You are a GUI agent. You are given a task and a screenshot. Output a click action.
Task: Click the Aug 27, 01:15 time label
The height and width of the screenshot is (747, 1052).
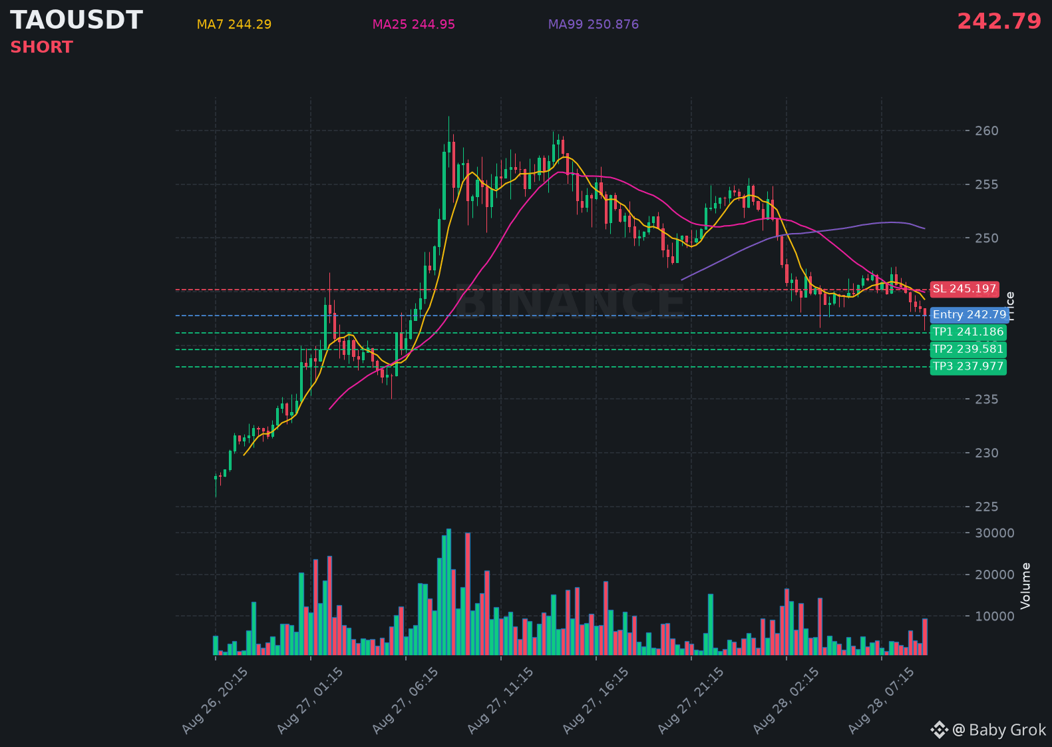click(x=310, y=701)
